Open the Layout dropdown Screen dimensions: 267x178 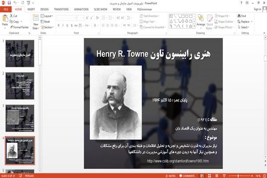[x=47, y=16]
